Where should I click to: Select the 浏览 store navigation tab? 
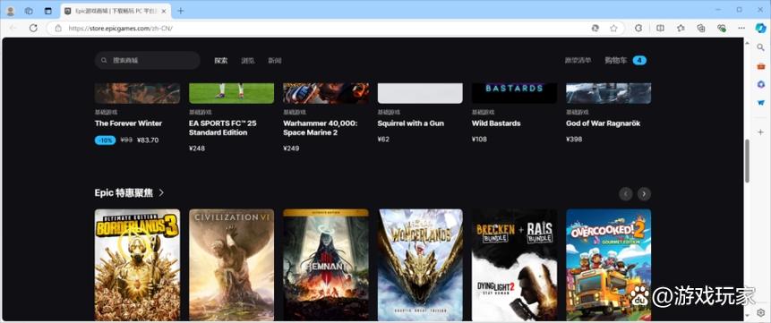pos(248,61)
